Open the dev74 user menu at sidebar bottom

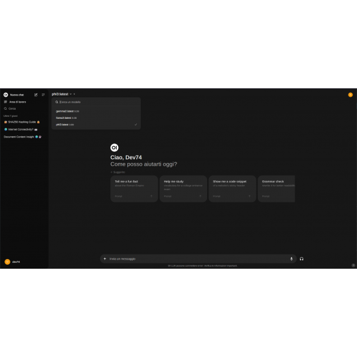24,262
